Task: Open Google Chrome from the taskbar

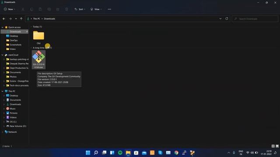Action: 176,153
